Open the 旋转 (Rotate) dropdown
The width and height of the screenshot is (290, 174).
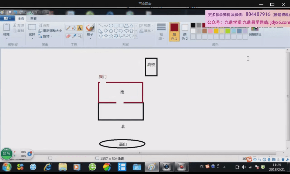(x=45, y=36)
